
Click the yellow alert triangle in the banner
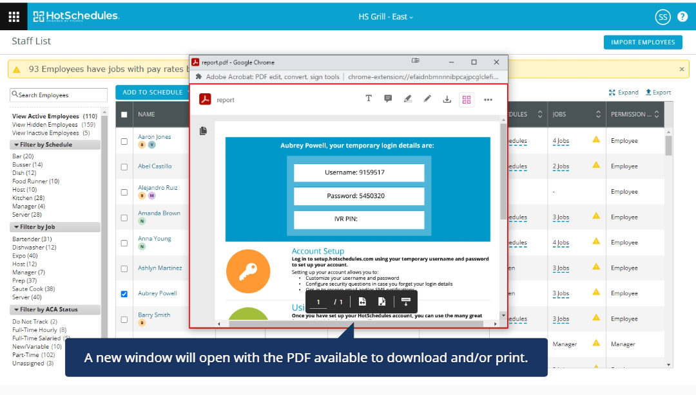[x=17, y=69]
